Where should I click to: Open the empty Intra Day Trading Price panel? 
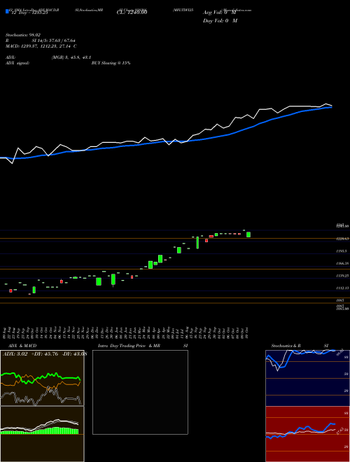coord(140,392)
